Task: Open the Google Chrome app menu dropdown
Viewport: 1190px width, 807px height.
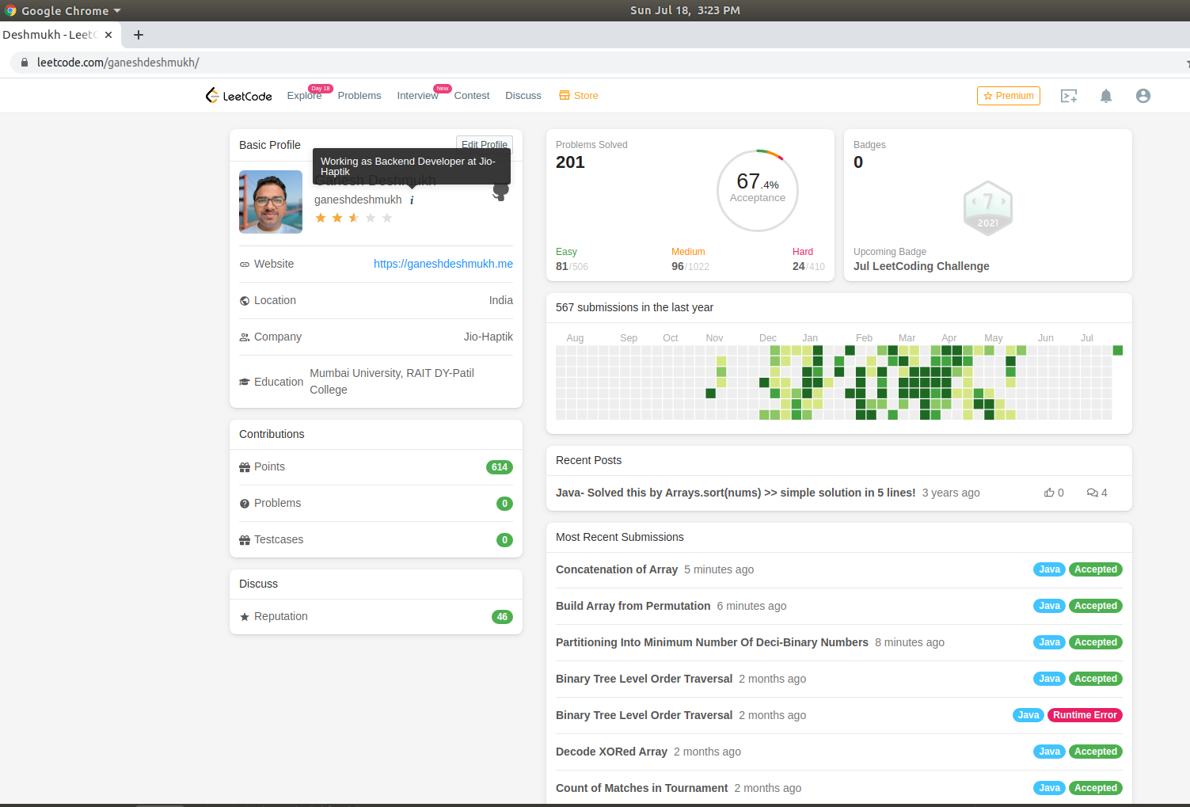Action: [63, 11]
